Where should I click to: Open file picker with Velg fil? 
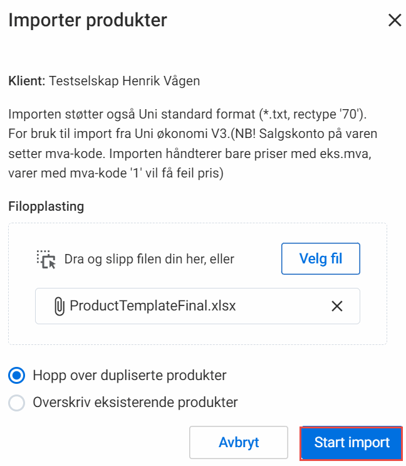(x=321, y=258)
